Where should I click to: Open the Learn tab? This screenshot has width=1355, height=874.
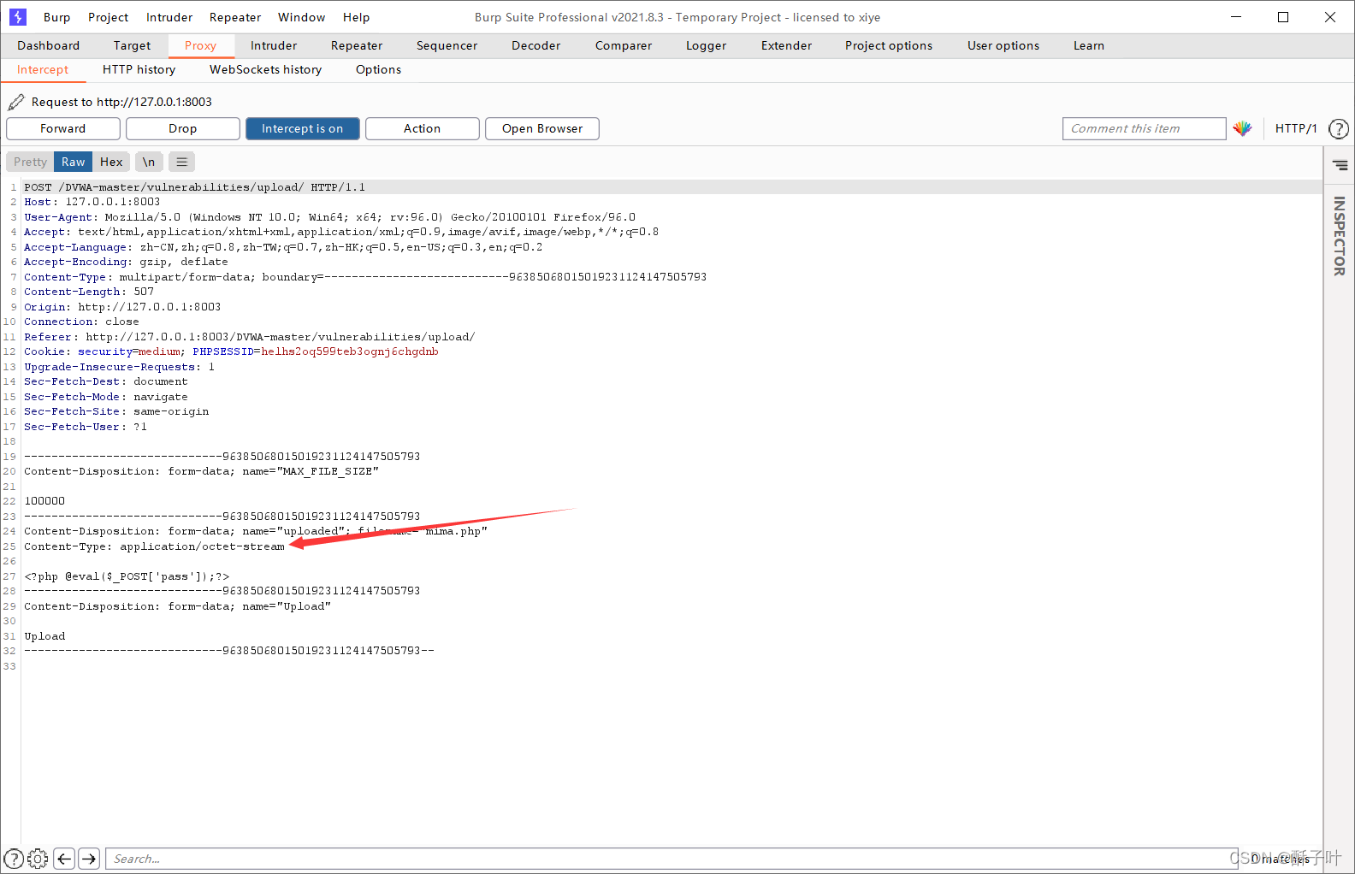(1089, 45)
